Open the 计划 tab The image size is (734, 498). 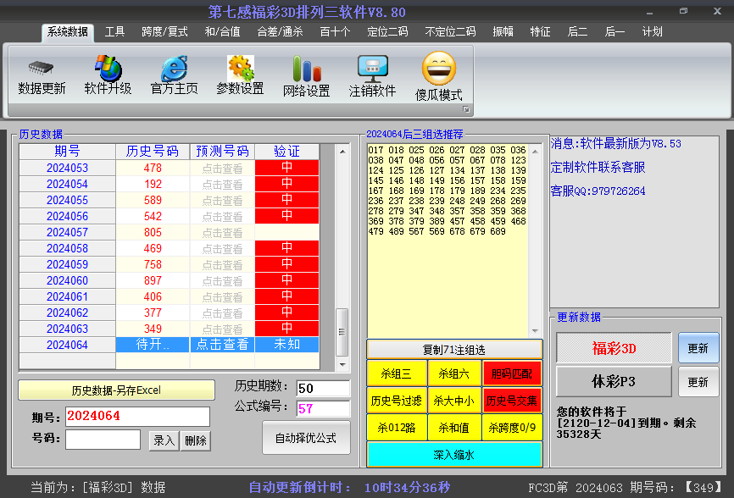(652, 32)
